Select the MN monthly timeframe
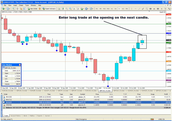The width and height of the screenshot is (172, 121). pyautogui.click(x=127, y=9)
